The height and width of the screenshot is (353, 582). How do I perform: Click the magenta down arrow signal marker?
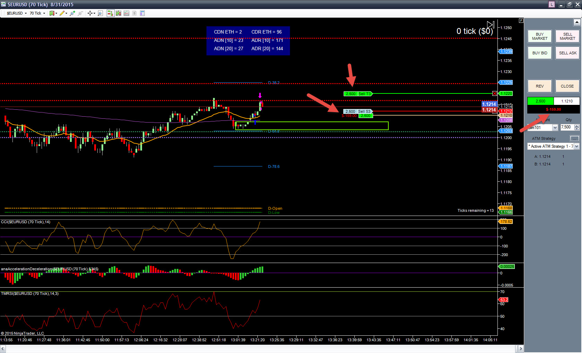point(260,95)
